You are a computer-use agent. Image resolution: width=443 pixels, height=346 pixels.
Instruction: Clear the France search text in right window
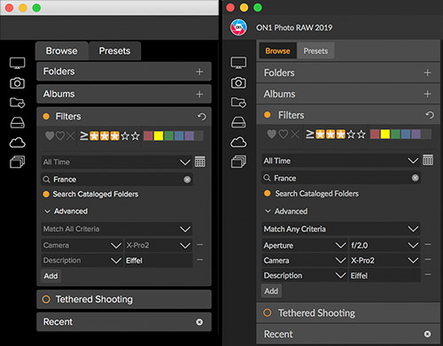click(x=416, y=178)
